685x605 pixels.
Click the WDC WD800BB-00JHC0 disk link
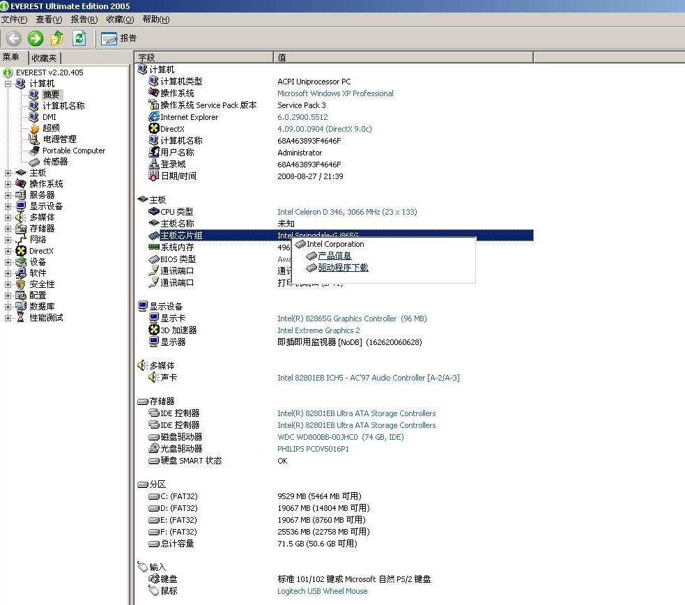[x=340, y=437]
